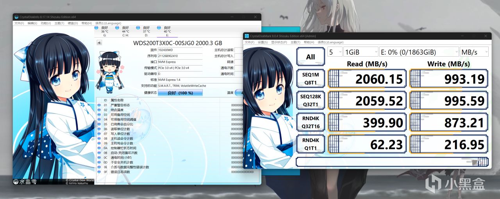This screenshot has width=500, height=199.
Task: Open the unit dropdown showing MB/s
Action: (x=474, y=52)
